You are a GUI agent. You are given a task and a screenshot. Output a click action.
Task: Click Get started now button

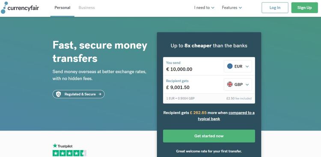pos(209,136)
